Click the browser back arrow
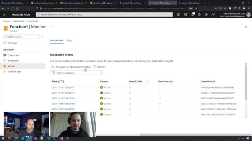252x141 pixels. pyautogui.click(x=3, y=8)
